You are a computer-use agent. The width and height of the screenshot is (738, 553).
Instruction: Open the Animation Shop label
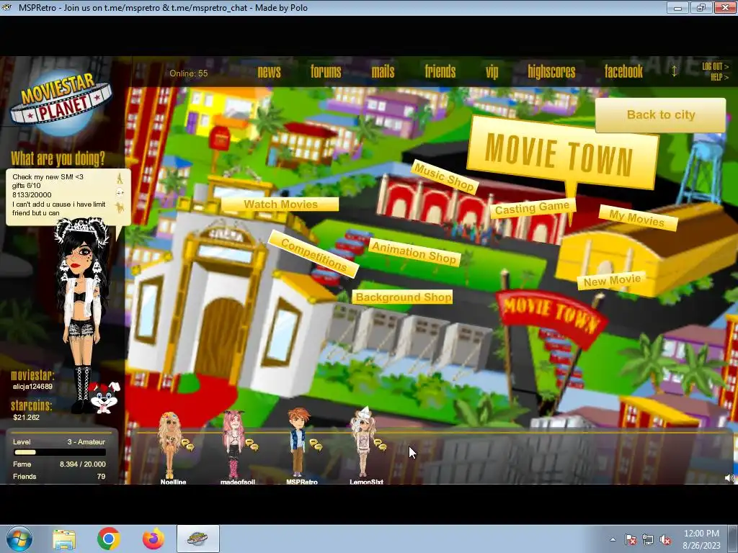(414, 252)
